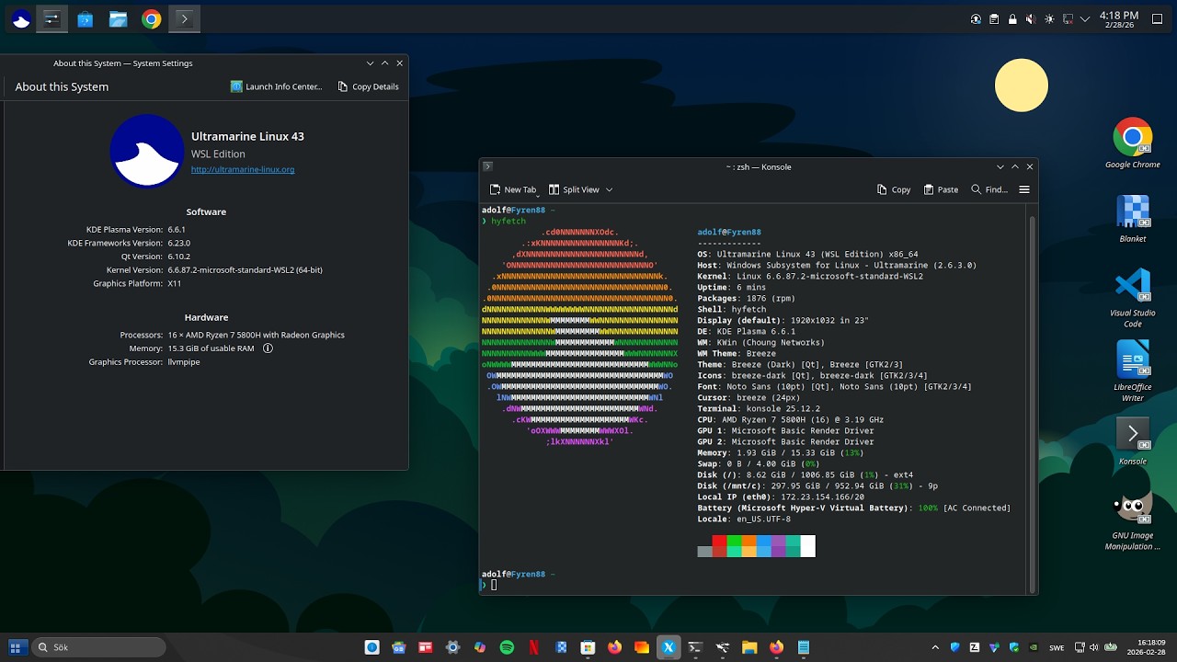The image size is (1177, 662).
Task: Open New Tab in Konsole
Action: point(513,189)
